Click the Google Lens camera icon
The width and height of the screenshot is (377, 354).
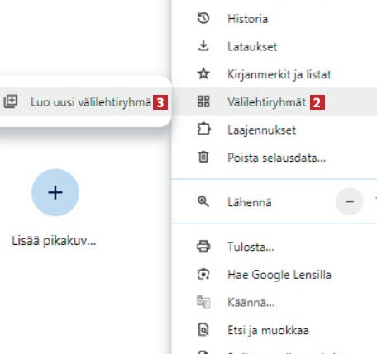(x=203, y=274)
